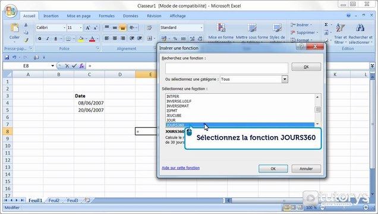Switch to the Formules ribbon tab
The image size is (378, 214).
coord(106,16)
